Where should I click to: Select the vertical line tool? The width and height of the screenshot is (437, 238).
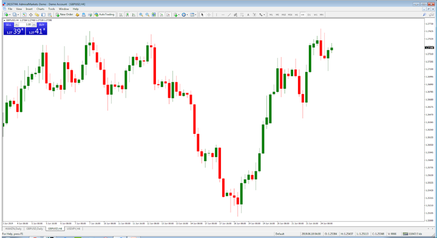tap(216, 15)
